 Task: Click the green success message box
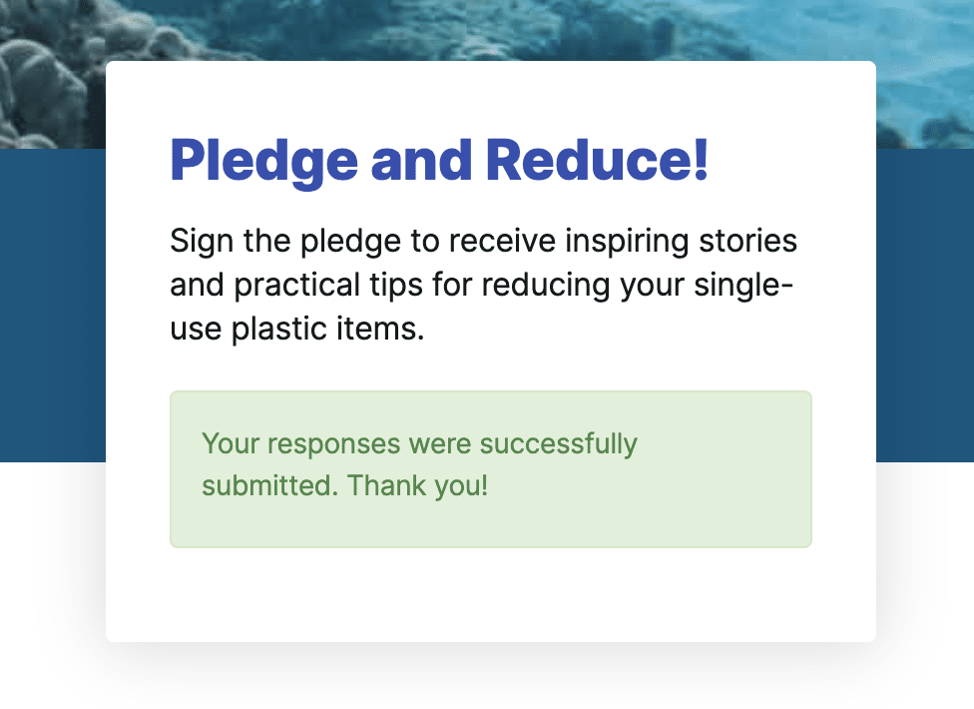(491, 469)
